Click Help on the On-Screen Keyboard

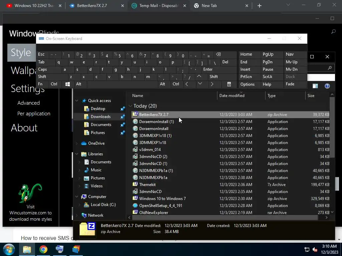[x=272, y=84]
